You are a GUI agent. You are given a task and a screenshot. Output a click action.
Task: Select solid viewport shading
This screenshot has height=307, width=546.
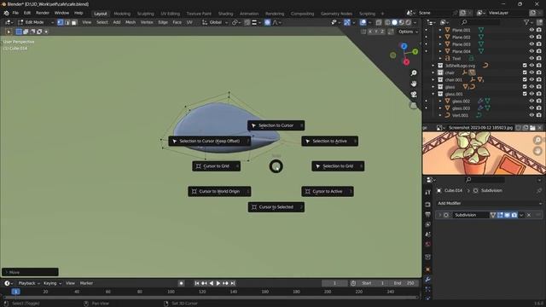tap(394, 22)
